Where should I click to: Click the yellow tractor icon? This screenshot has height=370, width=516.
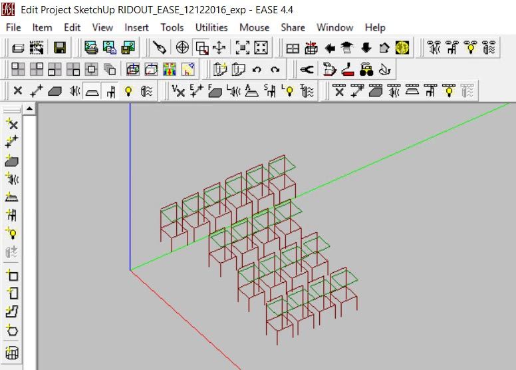click(366, 69)
